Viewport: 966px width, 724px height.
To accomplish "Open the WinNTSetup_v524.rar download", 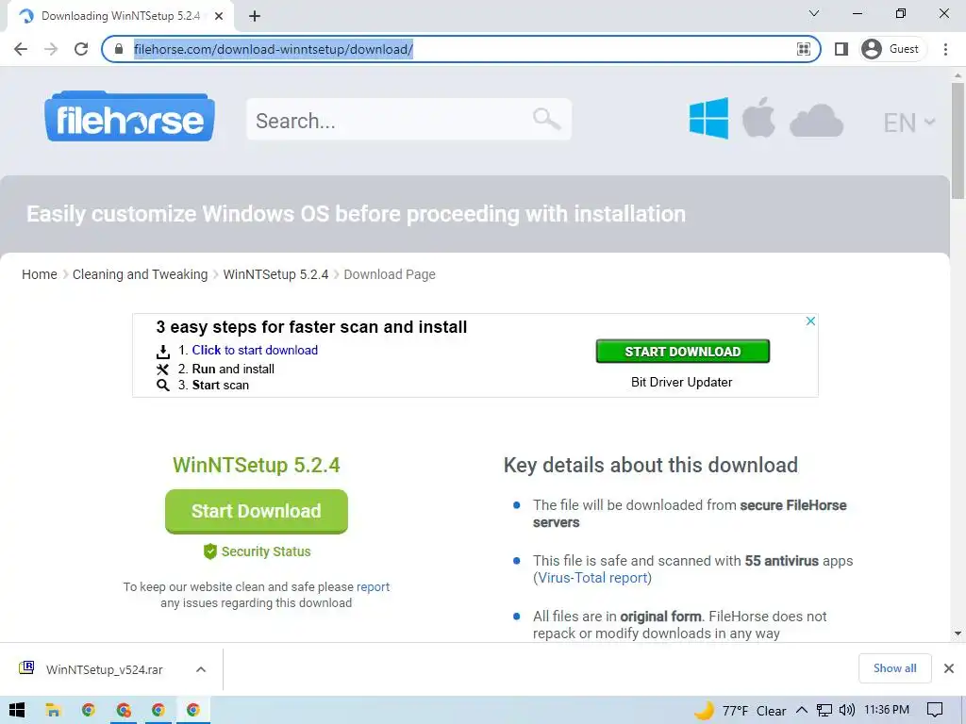I will click(104, 670).
